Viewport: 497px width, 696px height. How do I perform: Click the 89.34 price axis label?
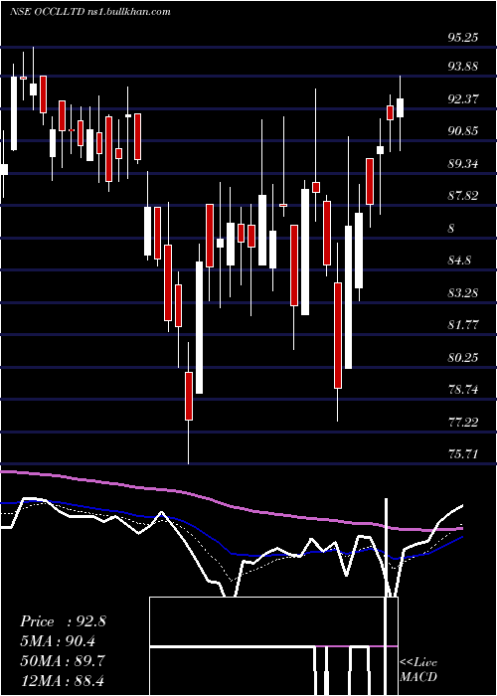(463, 164)
